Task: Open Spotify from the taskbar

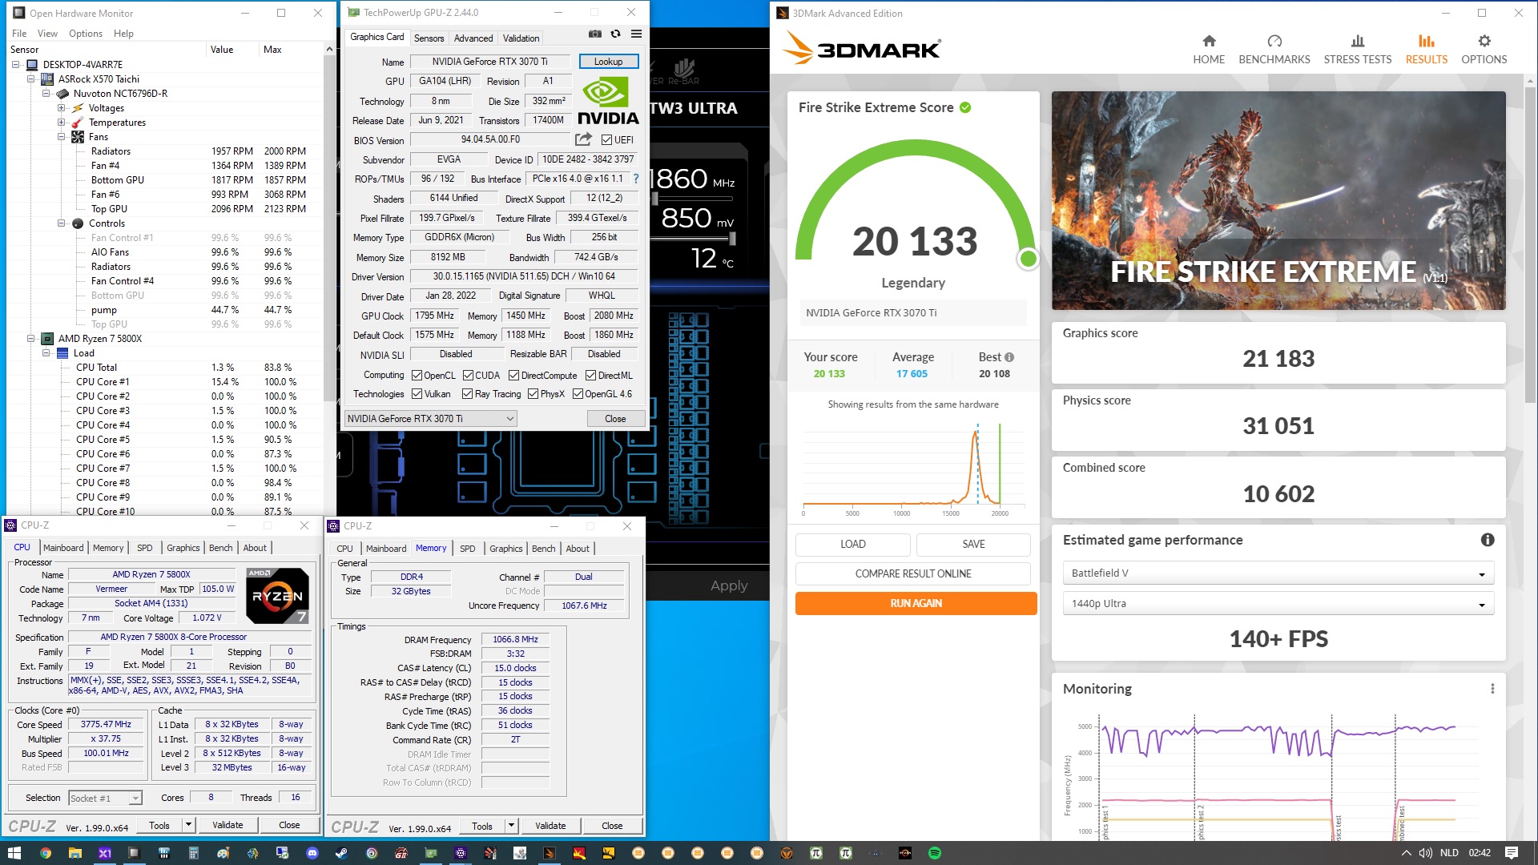Action: coord(935,853)
